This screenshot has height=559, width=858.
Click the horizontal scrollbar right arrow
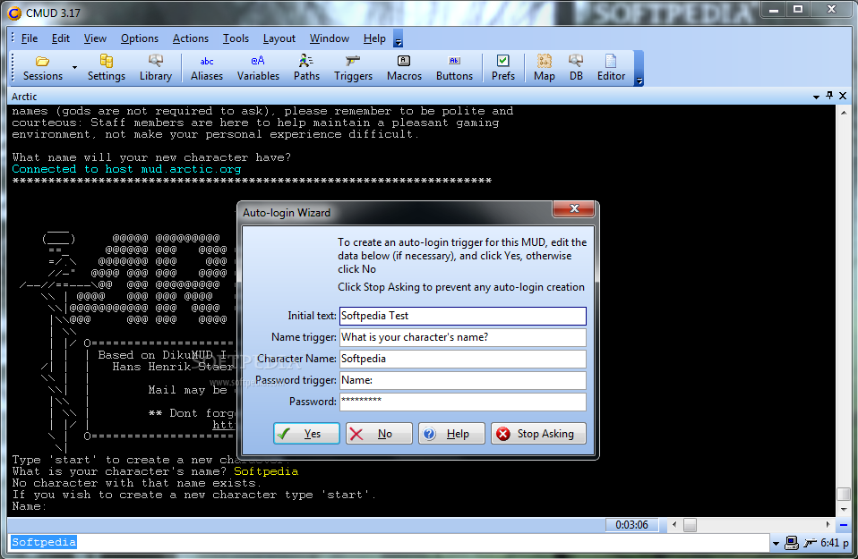(x=828, y=525)
